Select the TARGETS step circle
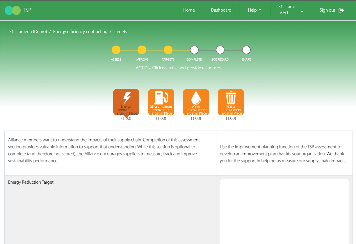This screenshot has width=356, height=244. 168,50
